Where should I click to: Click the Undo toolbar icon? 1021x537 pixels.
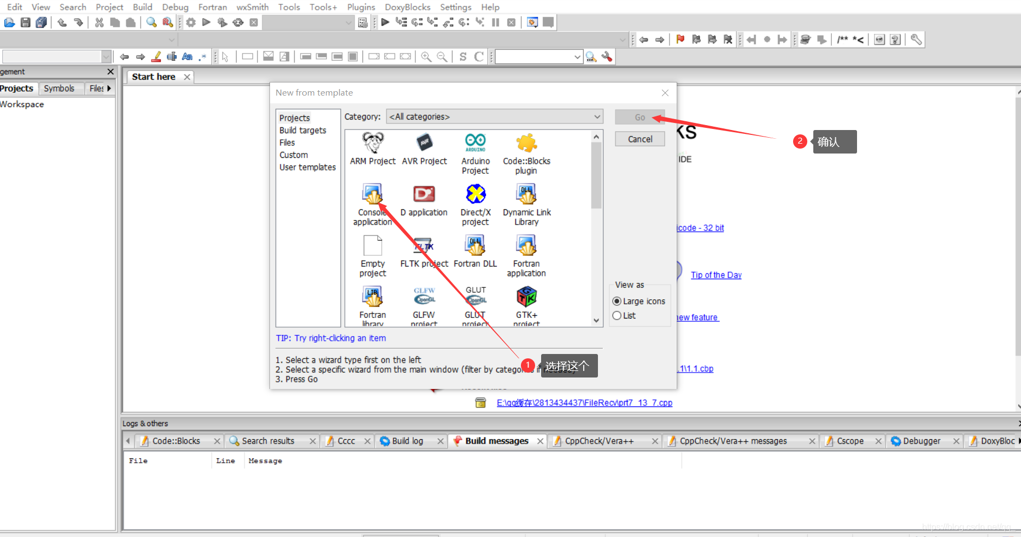tap(62, 22)
